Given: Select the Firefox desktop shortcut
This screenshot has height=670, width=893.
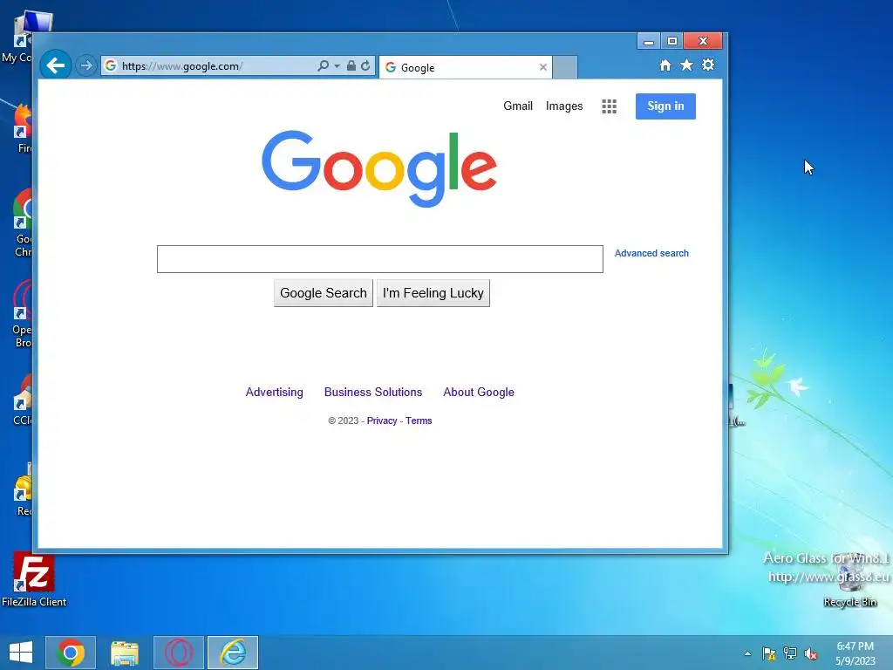Looking at the screenshot, I should pyautogui.click(x=24, y=129).
